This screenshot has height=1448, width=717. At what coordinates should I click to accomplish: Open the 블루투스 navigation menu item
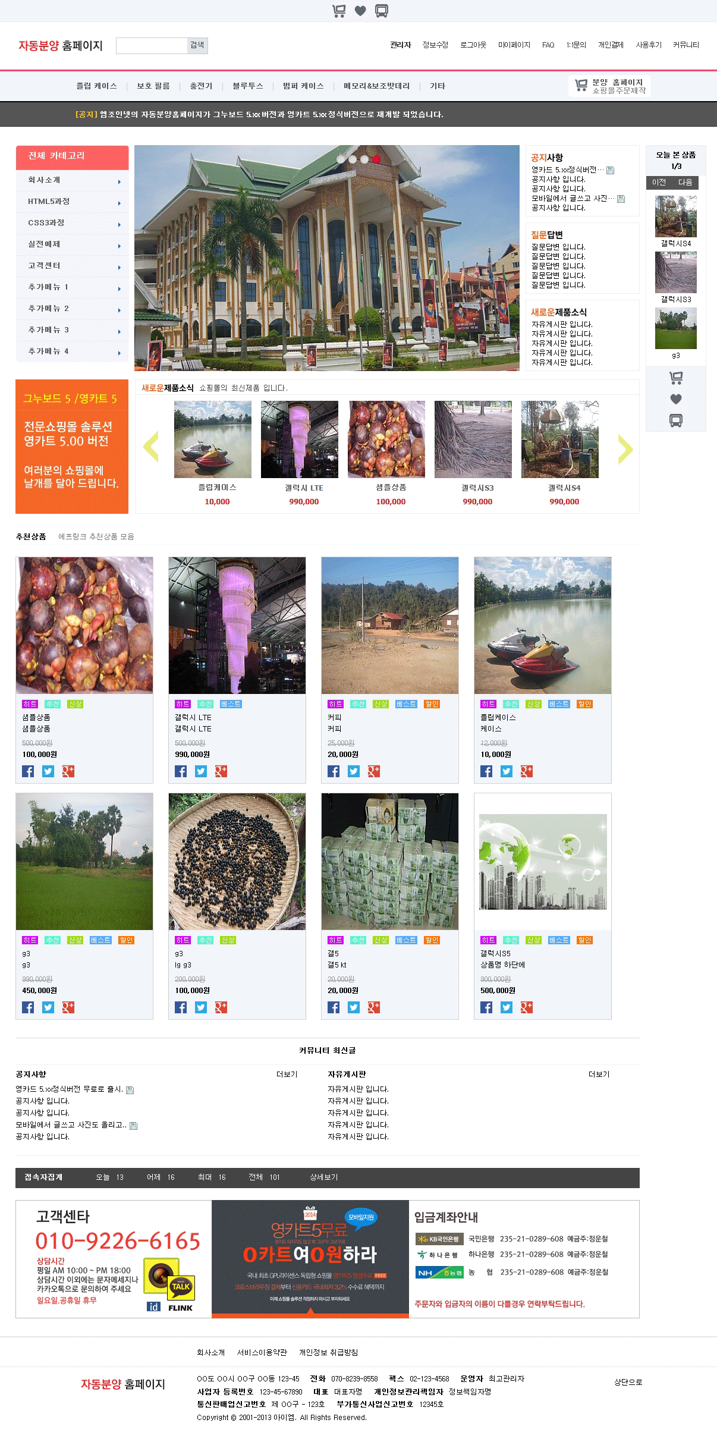pos(248,86)
